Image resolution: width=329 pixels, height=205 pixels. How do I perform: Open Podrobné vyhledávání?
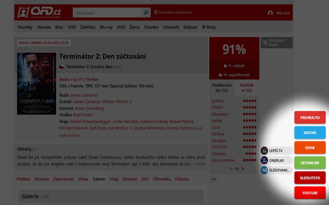click(175, 12)
